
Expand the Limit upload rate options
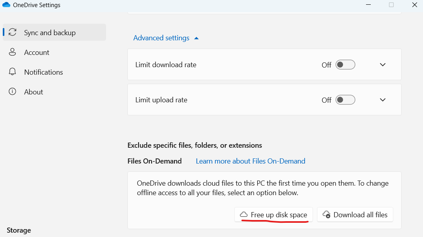pyautogui.click(x=383, y=100)
